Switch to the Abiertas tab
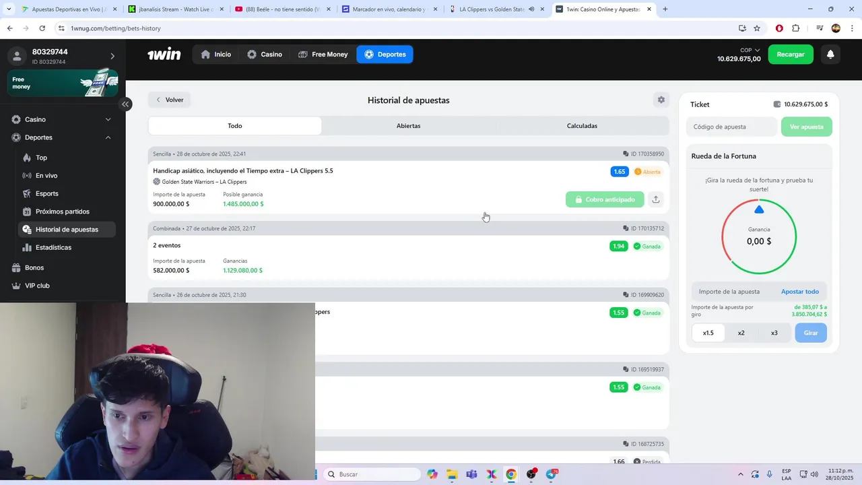862x485 pixels. point(409,126)
